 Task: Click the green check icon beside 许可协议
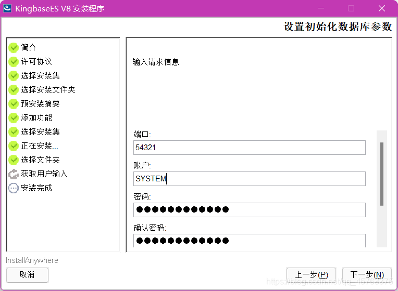pyautogui.click(x=14, y=61)
